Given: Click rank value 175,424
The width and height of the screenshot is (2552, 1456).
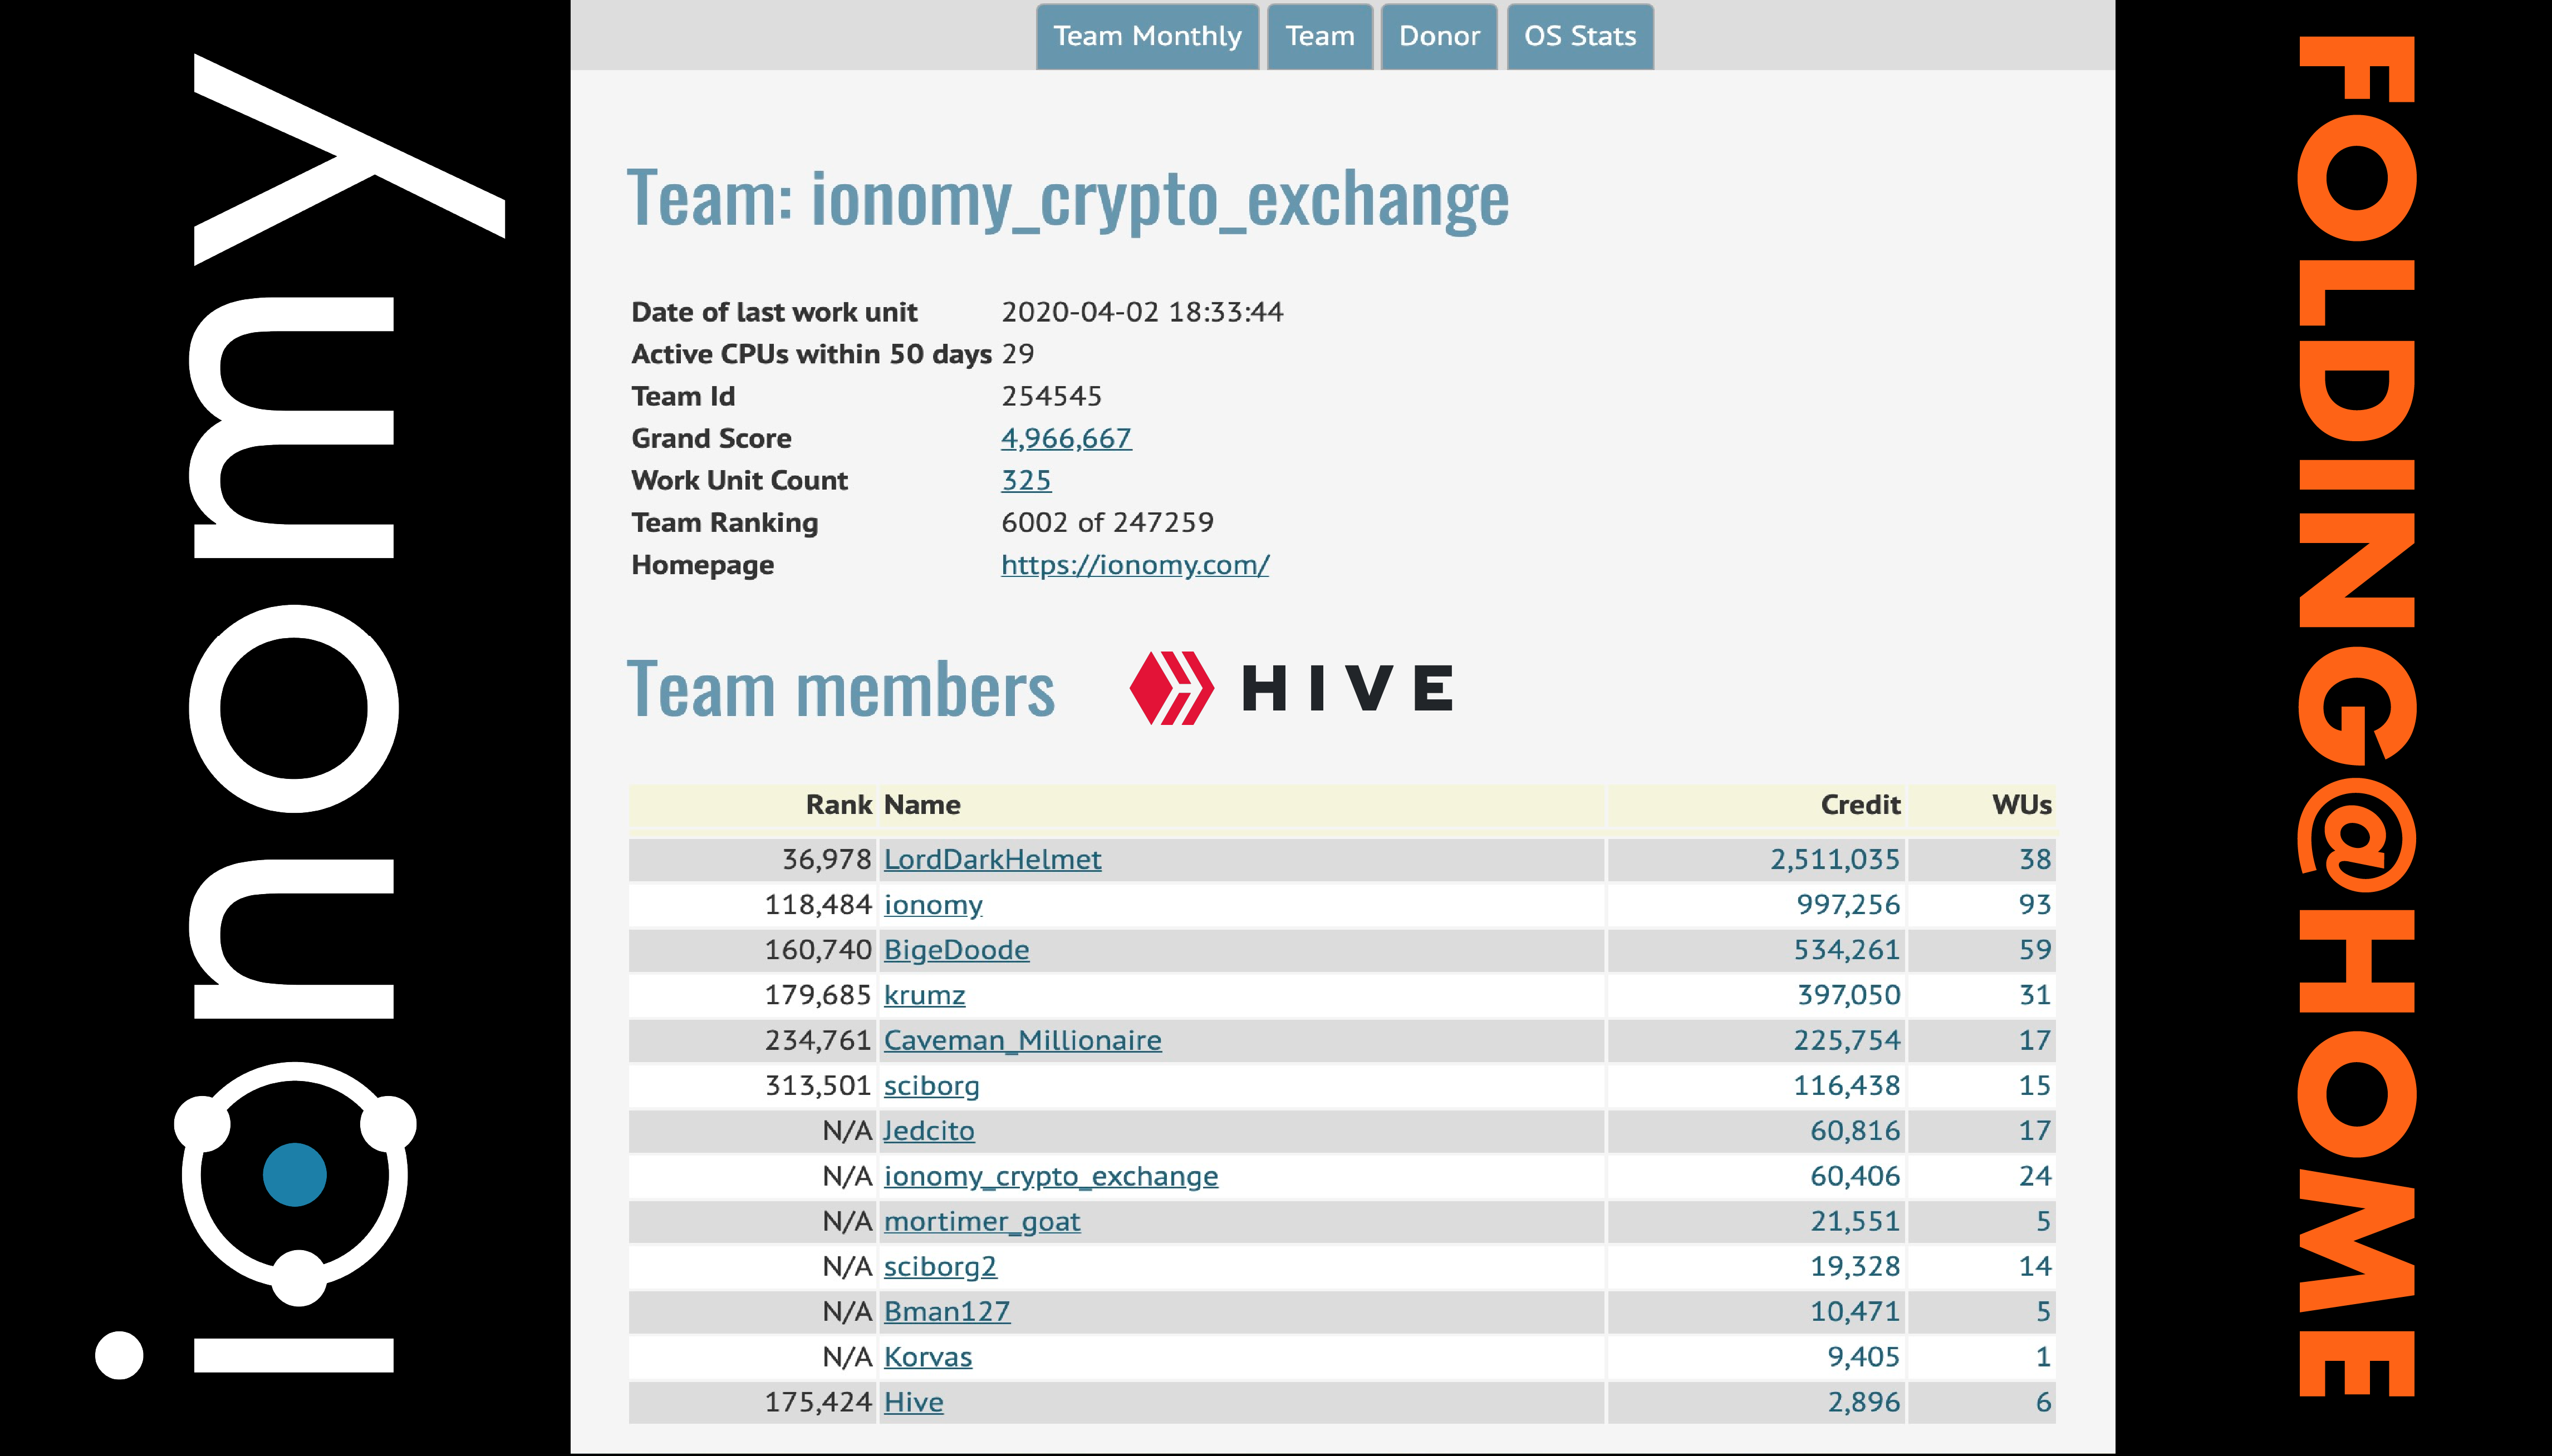Looking at the screenshot, I should (818, 1402).
